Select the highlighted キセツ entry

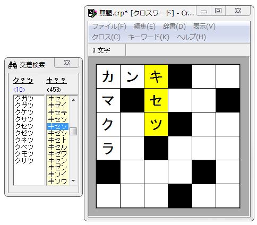click(58, 126)
